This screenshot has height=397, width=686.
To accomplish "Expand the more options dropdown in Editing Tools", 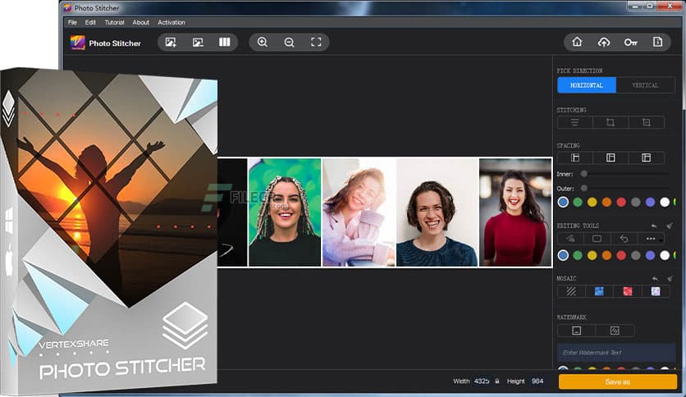I will 651,239.
